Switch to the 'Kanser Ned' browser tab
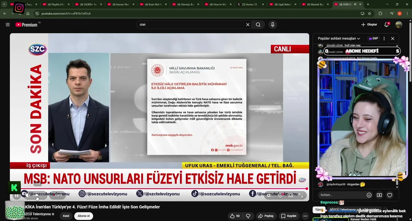This screenshot has width=412, height=221. [x=121, y=4]
